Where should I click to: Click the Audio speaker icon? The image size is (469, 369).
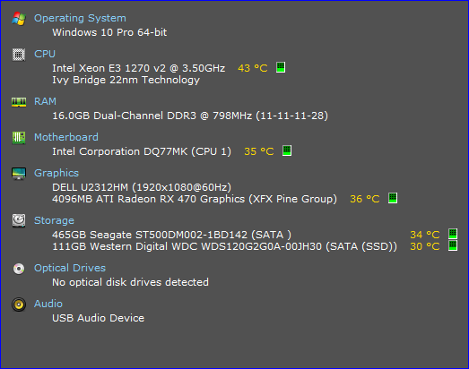pyautogui.click(x=19, y=305)
